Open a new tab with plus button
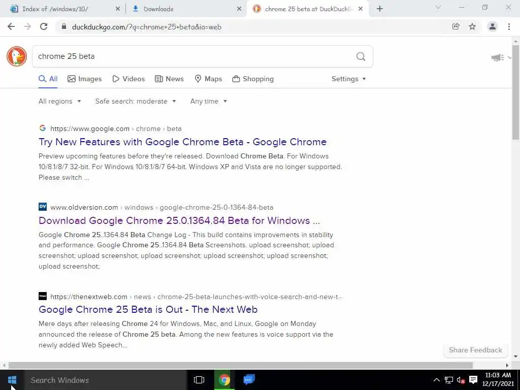 [x=380, y=9]
